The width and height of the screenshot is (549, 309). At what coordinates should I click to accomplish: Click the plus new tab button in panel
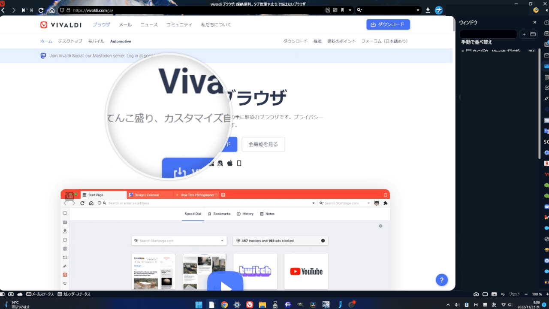(x=524, y=34)
